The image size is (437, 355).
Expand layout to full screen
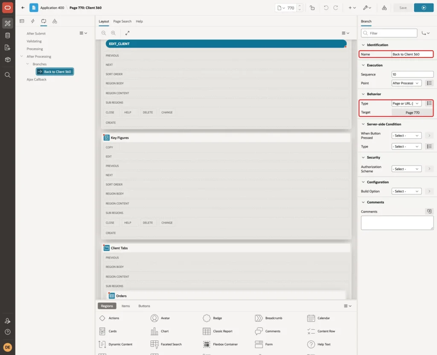pos(127,33)
